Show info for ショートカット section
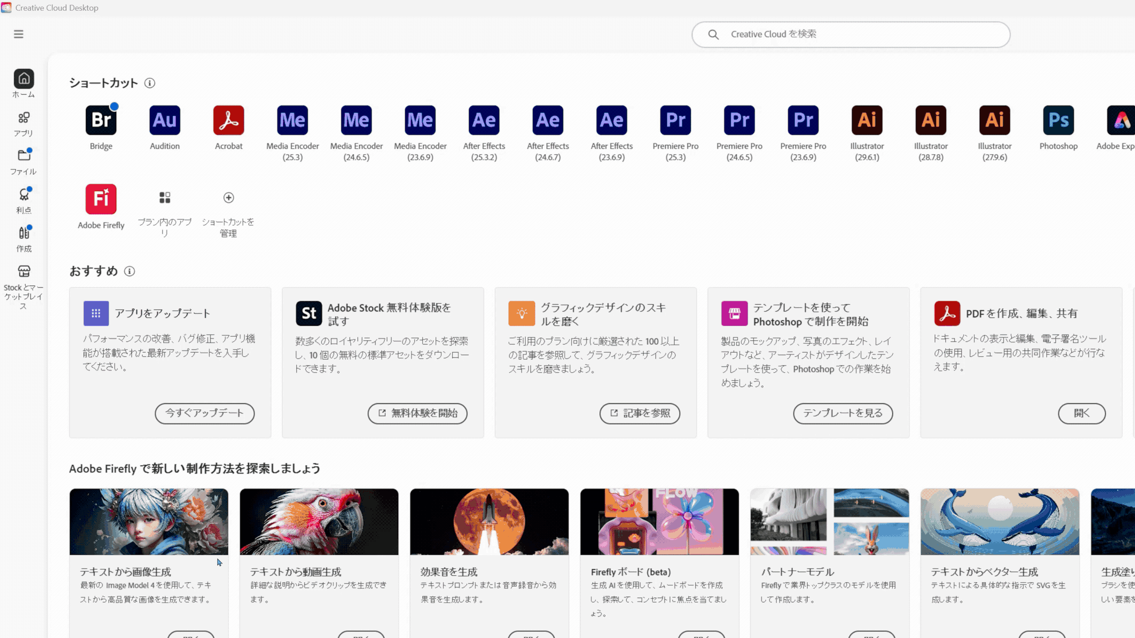The width and height of the screenshot is (1135, 638). tap(150, 83)
